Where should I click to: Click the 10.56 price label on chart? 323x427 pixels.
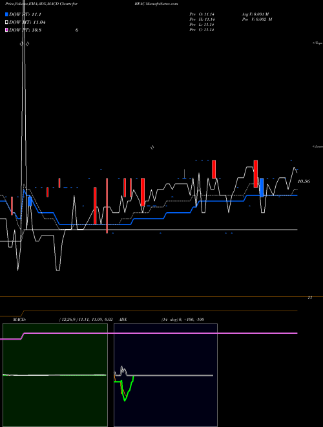click(304, 181)
